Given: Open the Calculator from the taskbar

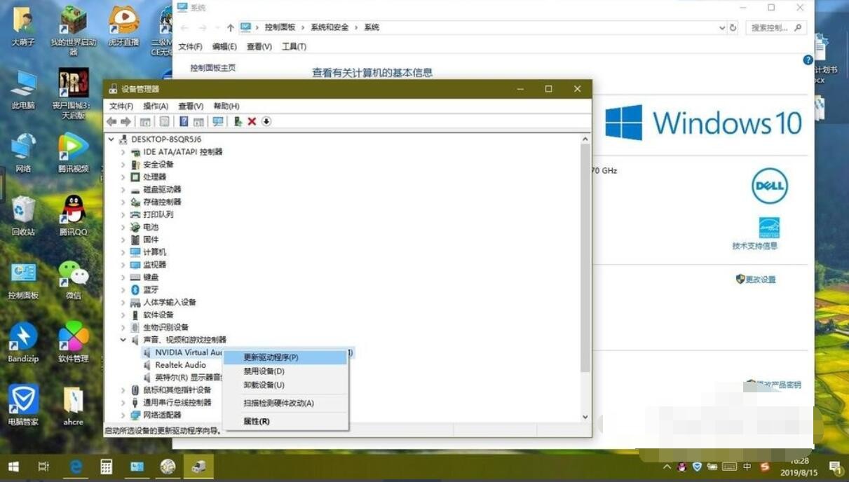Looking at the screenshot, I should click(x=107, y=466).
